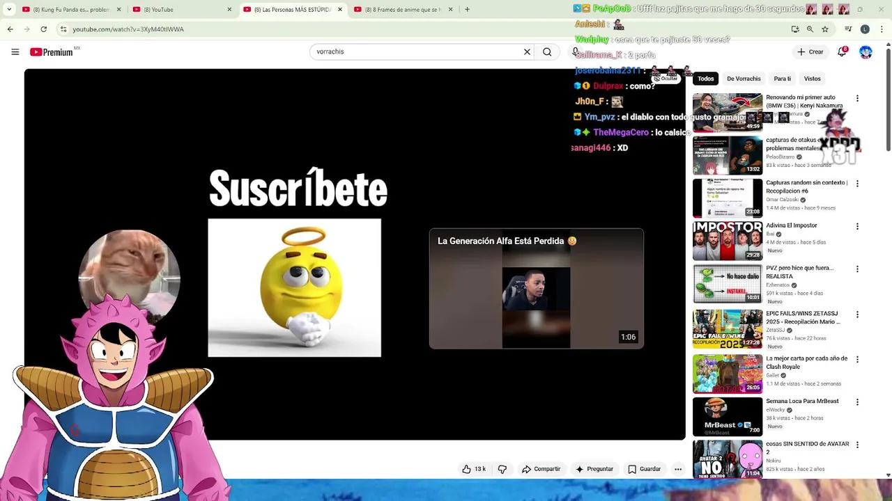Switch to the '(8) YouTube' tab
The image size is (892, 501).
pos(183,10)
